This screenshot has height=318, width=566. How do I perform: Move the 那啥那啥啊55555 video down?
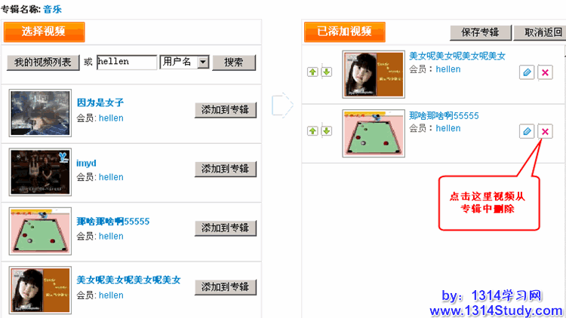coord(326,131)
